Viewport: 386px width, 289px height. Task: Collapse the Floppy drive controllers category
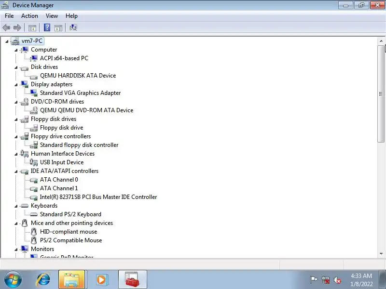pyautogui.click(x=16, y=137)
